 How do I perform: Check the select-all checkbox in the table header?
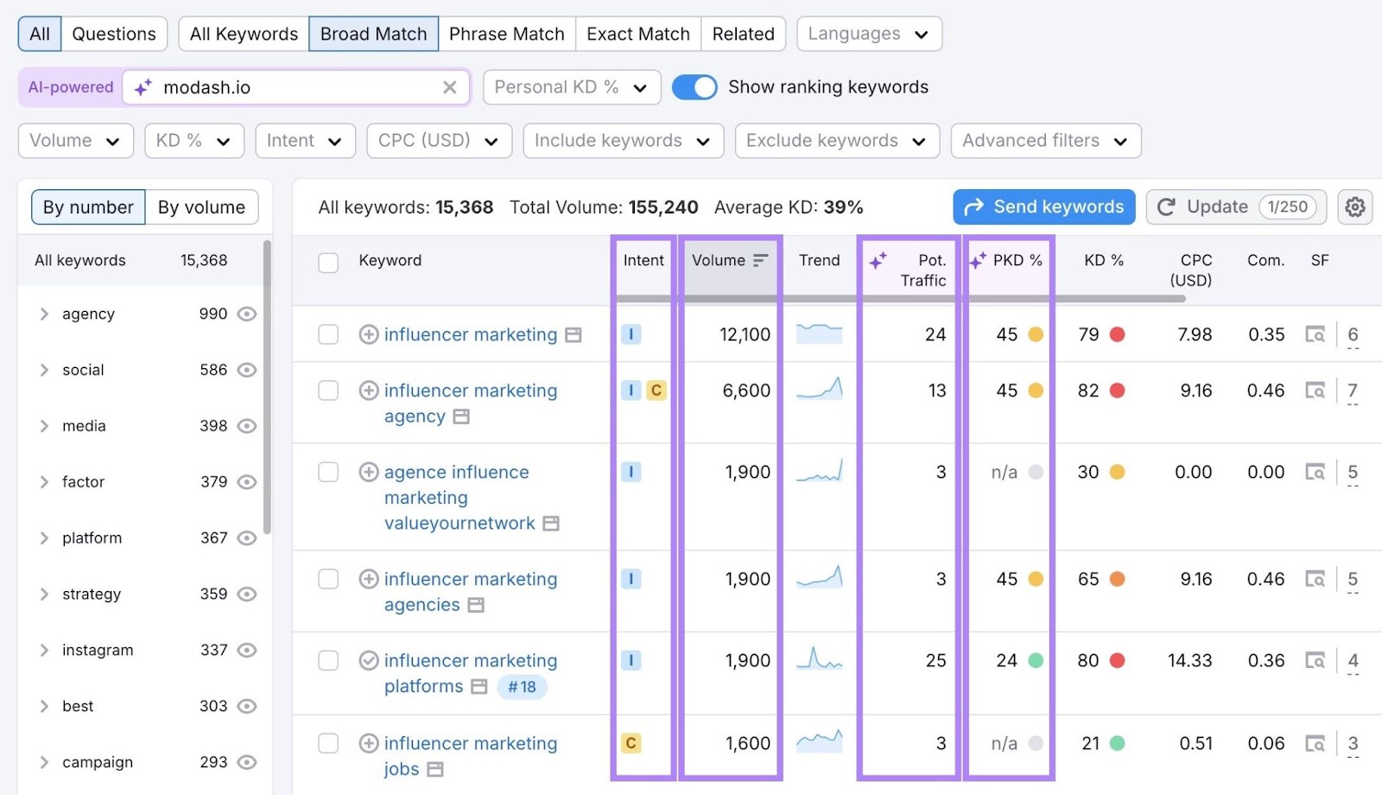coord(327,263)
